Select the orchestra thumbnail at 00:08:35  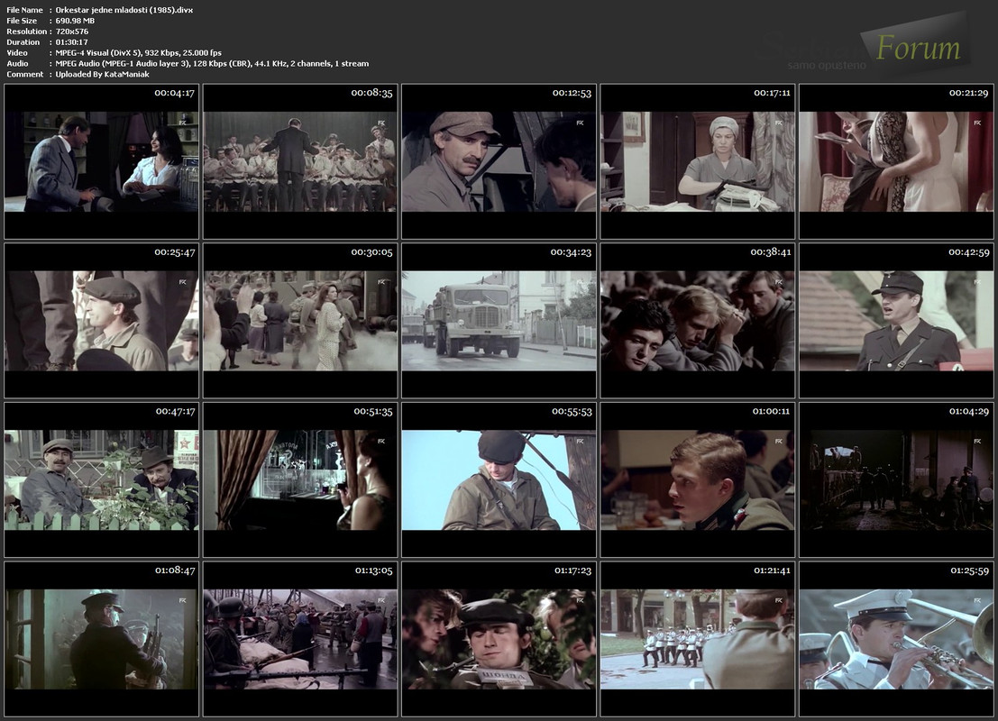tap(300, 161)
